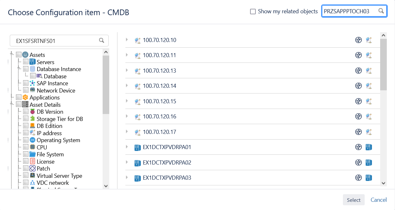Select Operating System in the tree
The height and width of the screenshot is (210, 395).
[x=58, y=140]
